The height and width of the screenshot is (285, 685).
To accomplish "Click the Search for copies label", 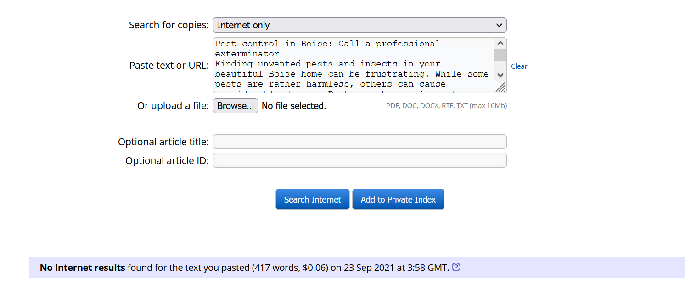I will (x=169, y=25).
